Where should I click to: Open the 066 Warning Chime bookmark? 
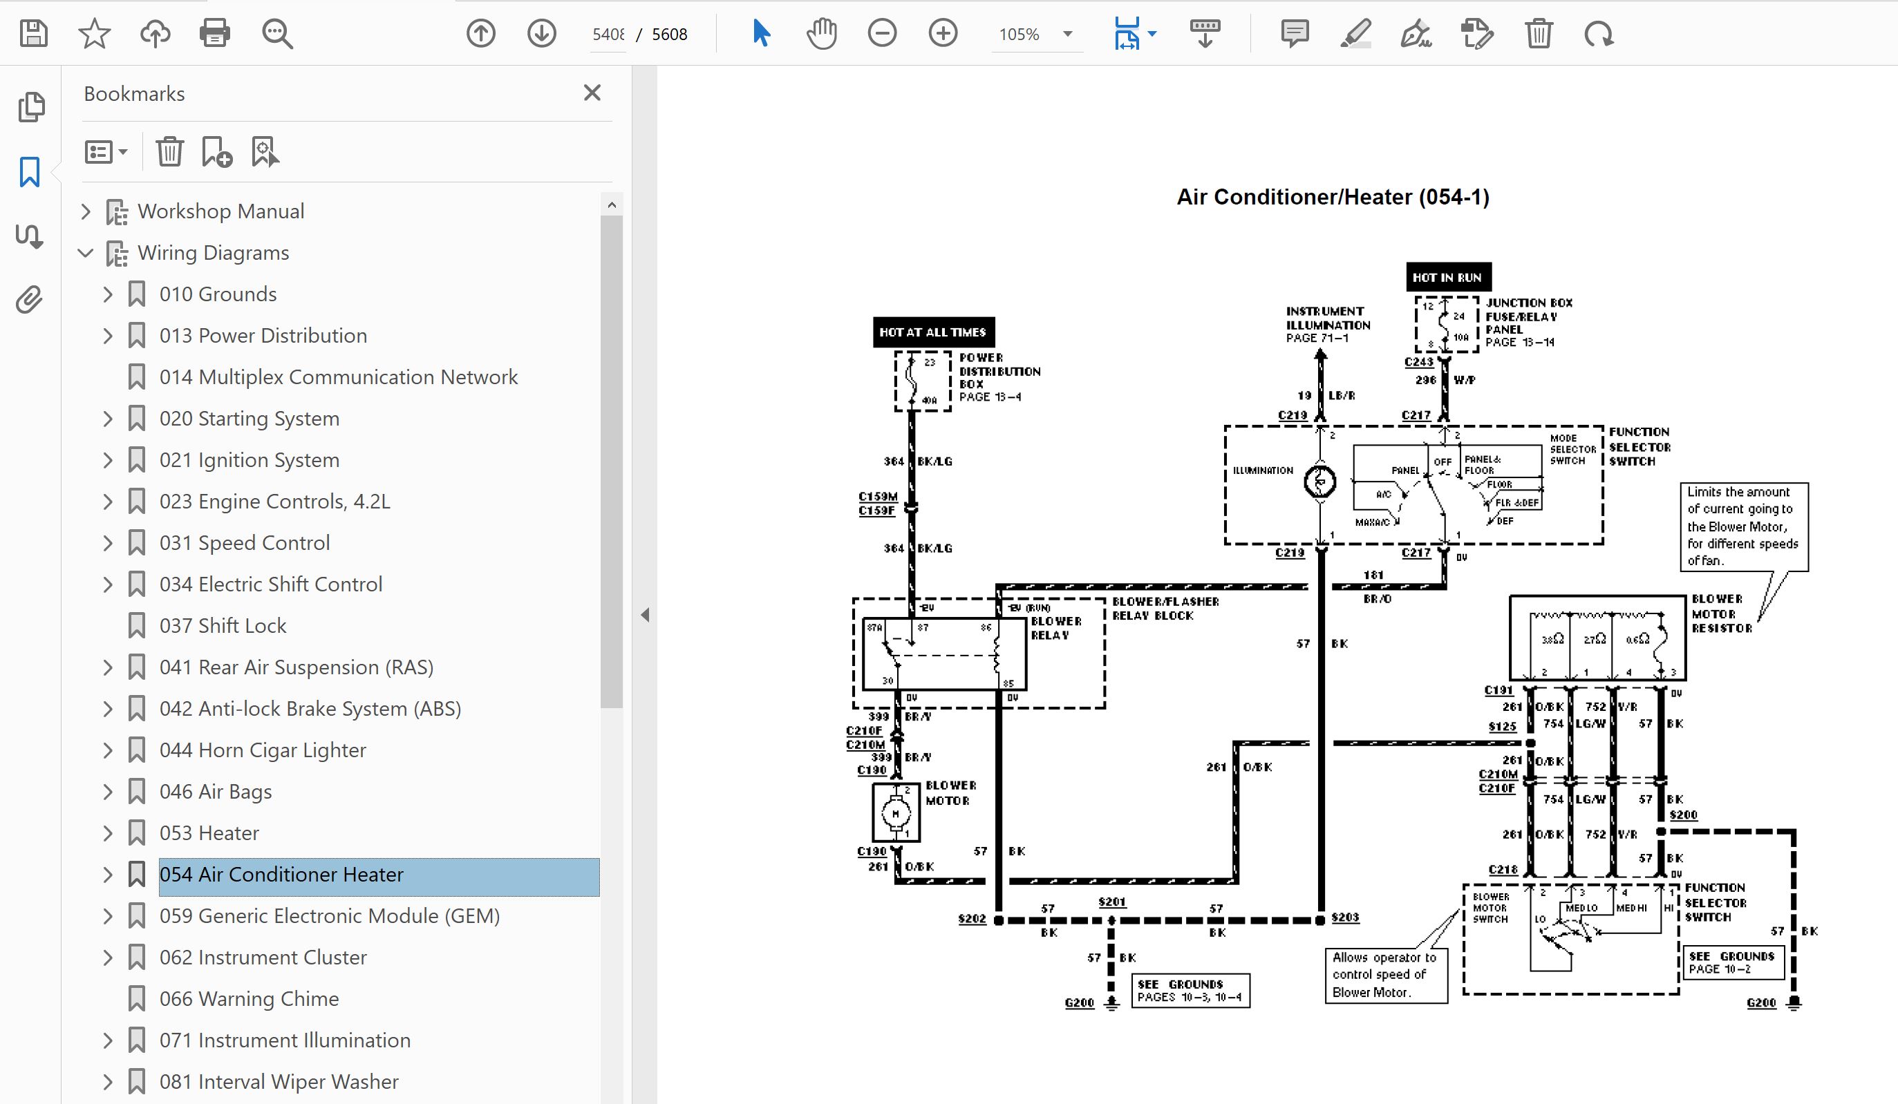[x=249, y=998]
